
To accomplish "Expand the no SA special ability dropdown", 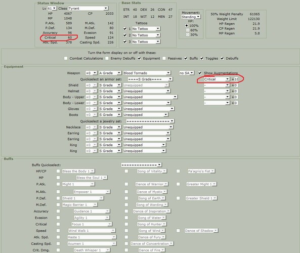I will [x=186, y=73].
